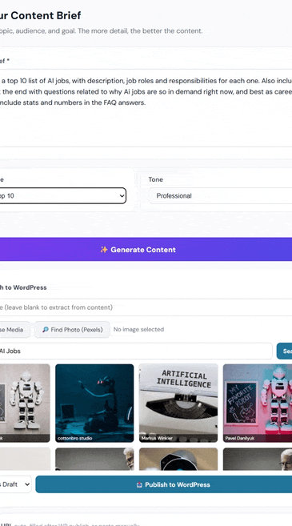Click the photo Search button
Image resolution: width=292 pixels, height=526 pixels.
(x=284, y=351)
